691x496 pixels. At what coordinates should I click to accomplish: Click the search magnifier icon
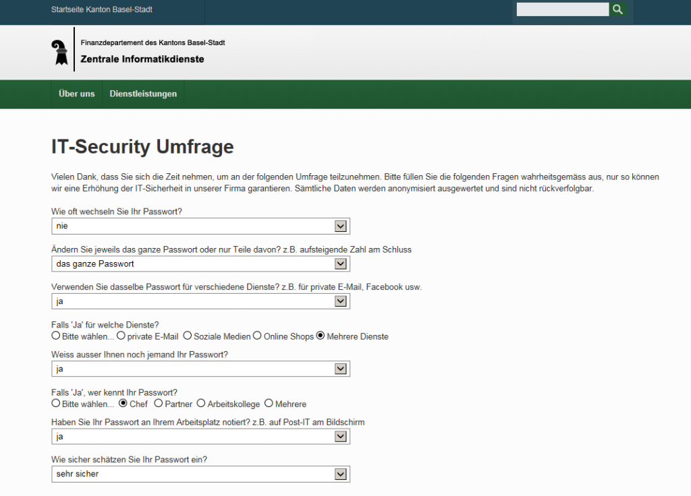point(617,9)
